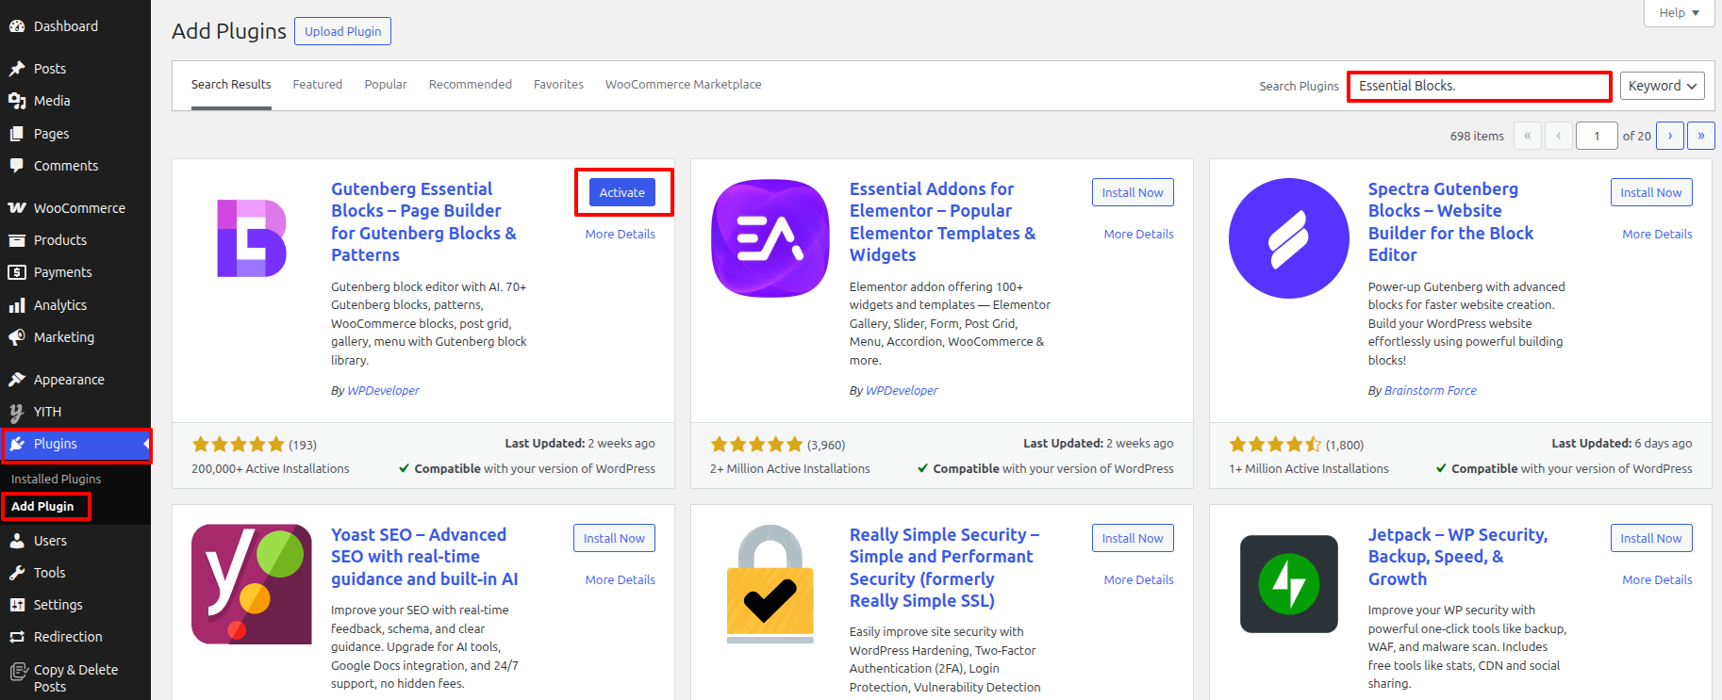The image size is (1722, 700).
Task: Install the Spectra Gutenberg Blocks plugin
Action: pos(1651,192)
